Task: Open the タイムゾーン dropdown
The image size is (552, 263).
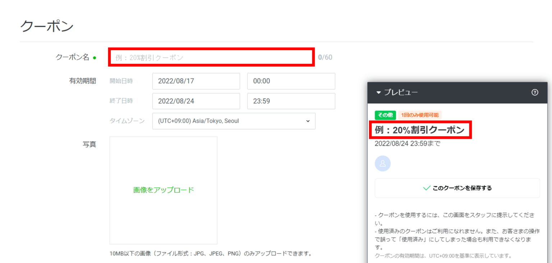Action: [x=234, y=121]
